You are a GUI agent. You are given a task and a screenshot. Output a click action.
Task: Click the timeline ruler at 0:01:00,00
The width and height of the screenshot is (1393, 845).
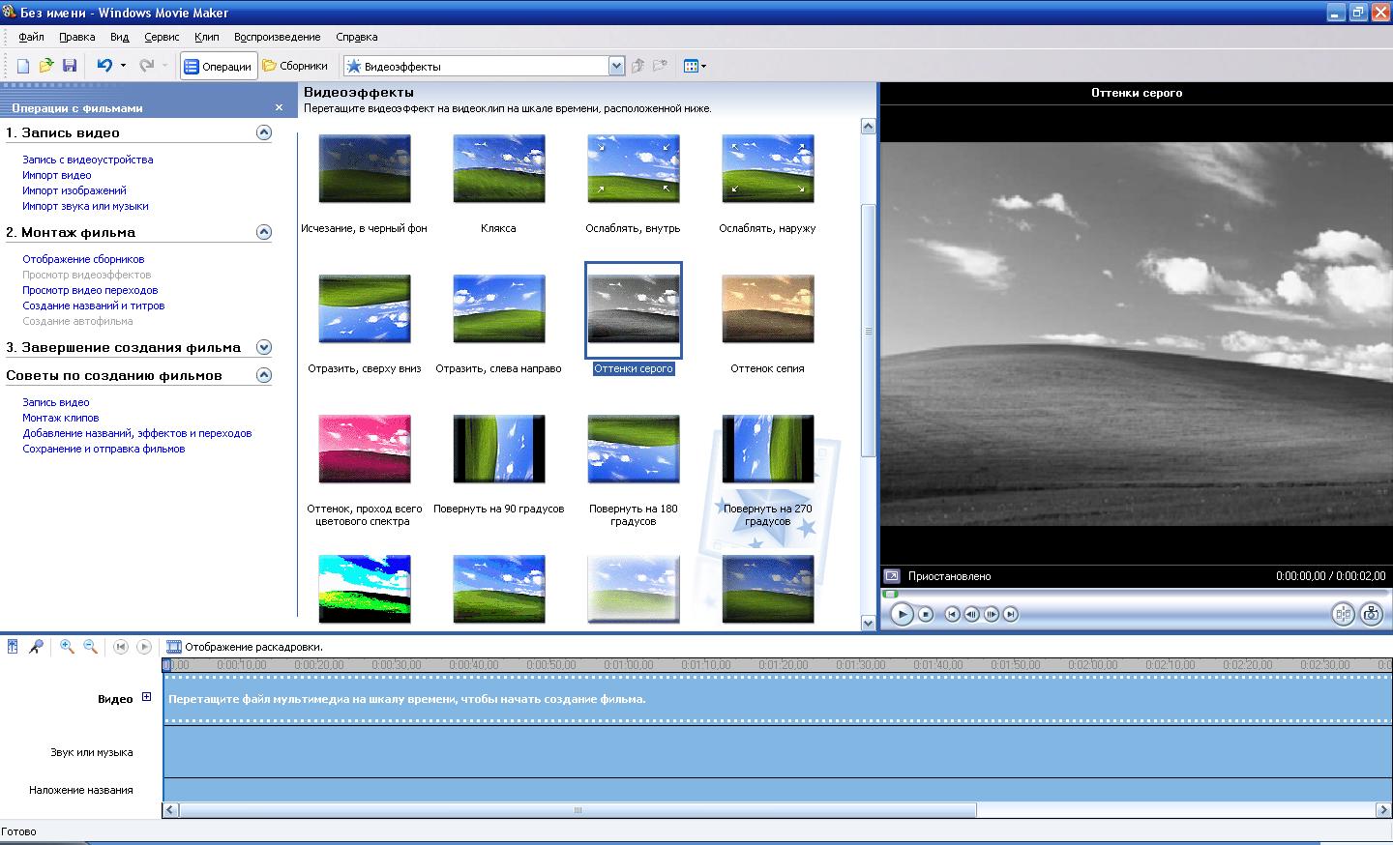coord(628,665)
